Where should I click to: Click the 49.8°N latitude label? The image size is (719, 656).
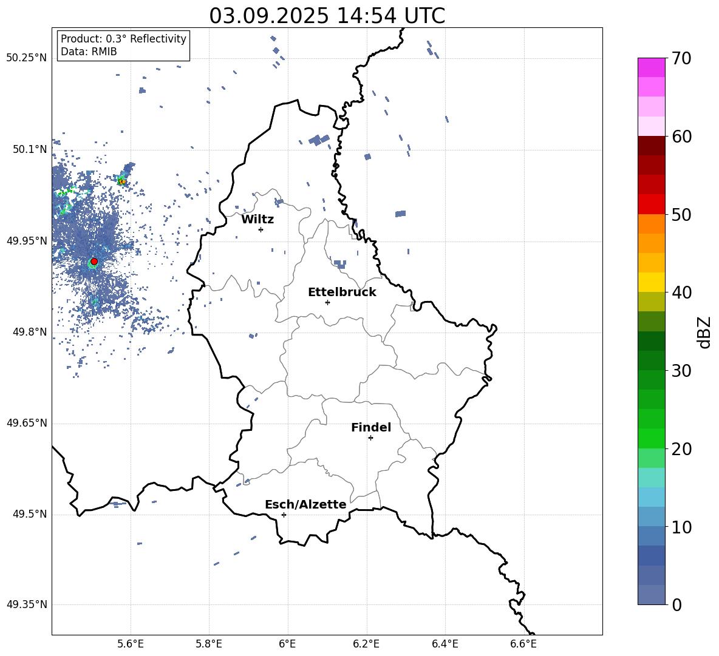tap(30, 332)
